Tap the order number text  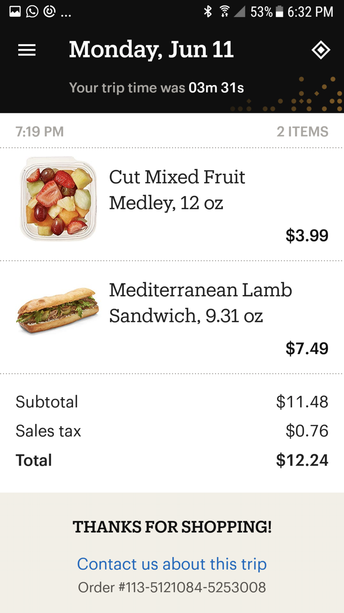click(x=172, y=587)
